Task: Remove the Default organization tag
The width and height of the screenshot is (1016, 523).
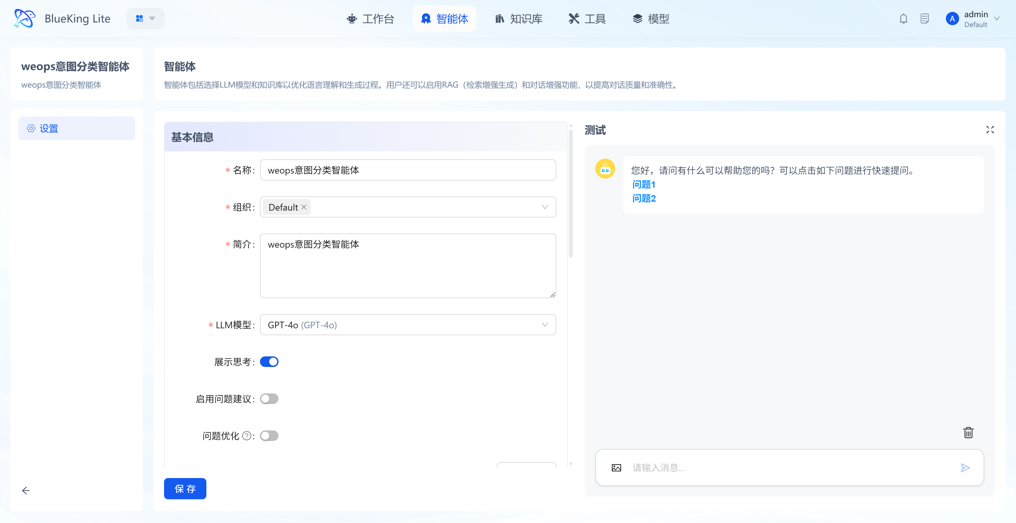Action: 304,207
